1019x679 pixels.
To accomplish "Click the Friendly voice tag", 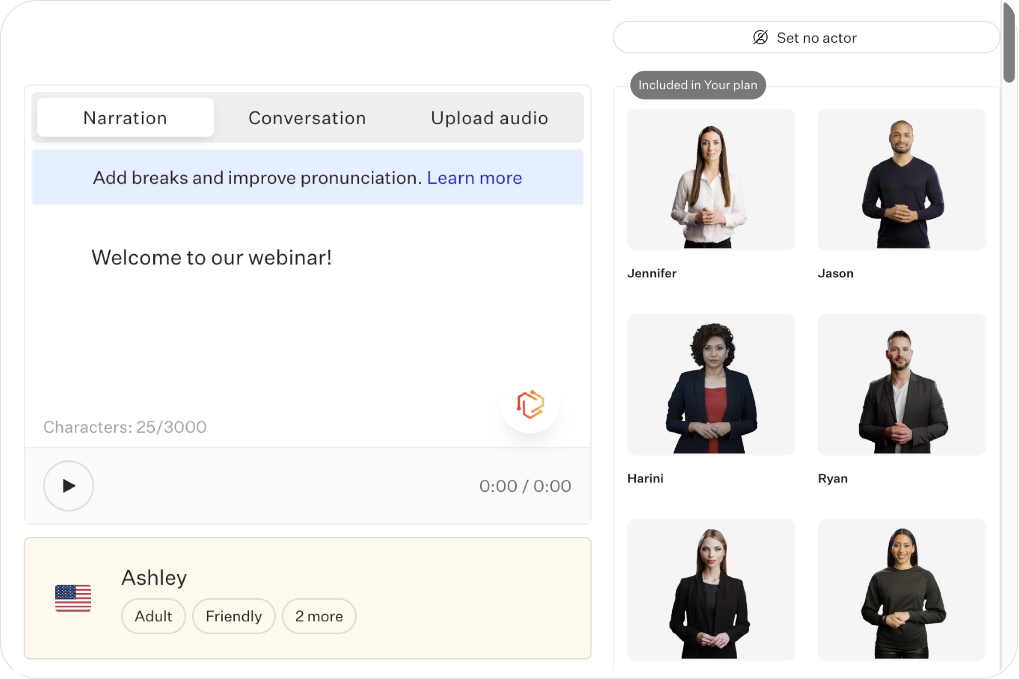I will point(233,616).
